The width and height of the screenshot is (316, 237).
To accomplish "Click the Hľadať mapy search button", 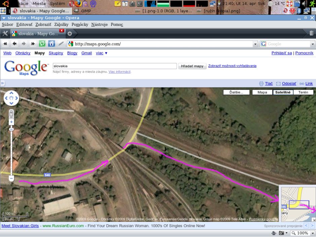I will tap(192, 66).
